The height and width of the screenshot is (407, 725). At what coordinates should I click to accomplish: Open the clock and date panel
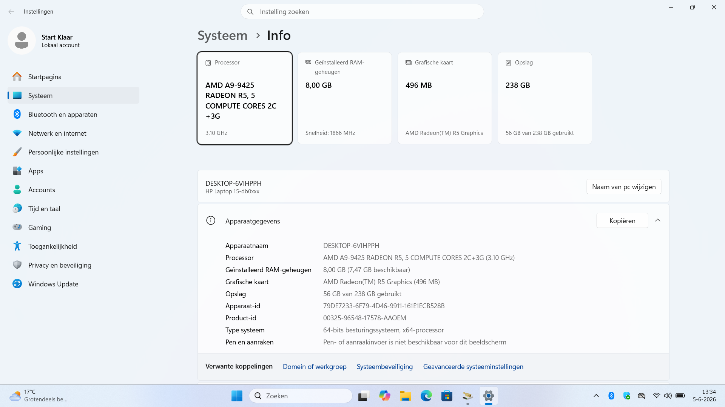pyautogui.click(x=704, y=396)
